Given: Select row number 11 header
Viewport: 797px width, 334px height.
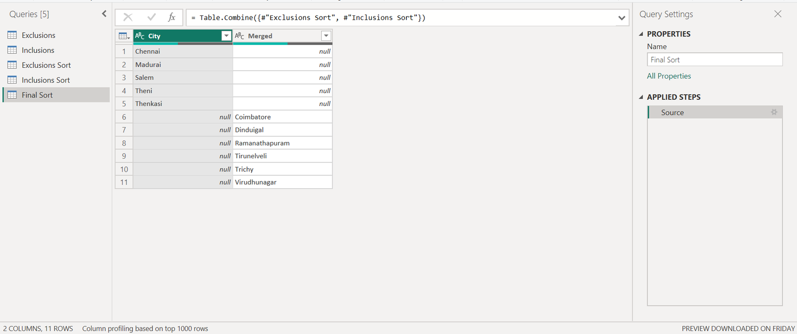Looking at the screenshot, I should (124, 182).
